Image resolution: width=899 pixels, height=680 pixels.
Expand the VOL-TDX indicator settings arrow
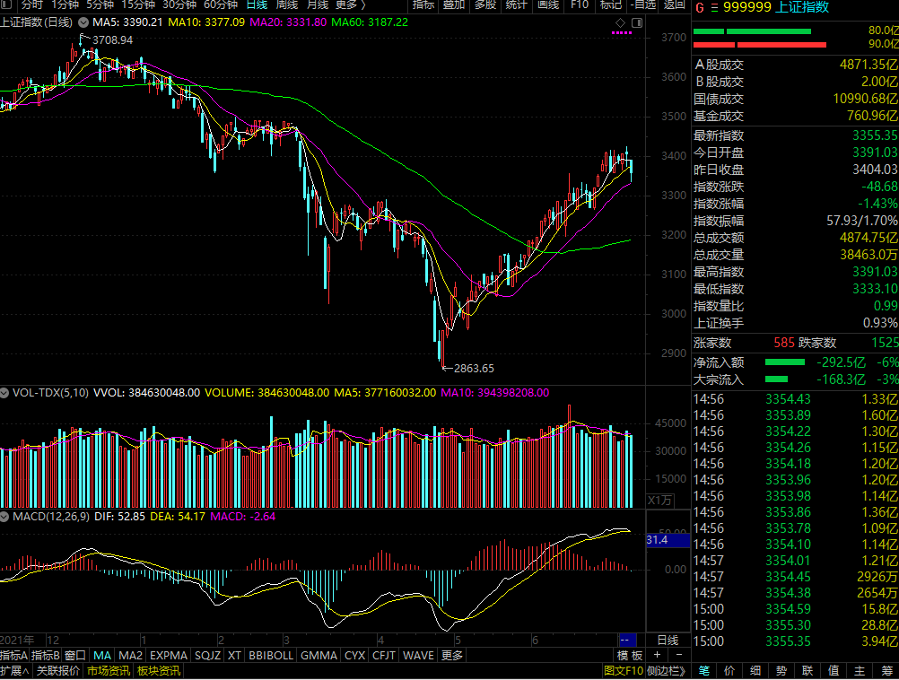point(5,393)
